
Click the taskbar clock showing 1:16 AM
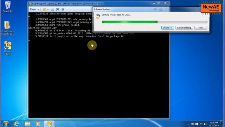coord(214,124)
